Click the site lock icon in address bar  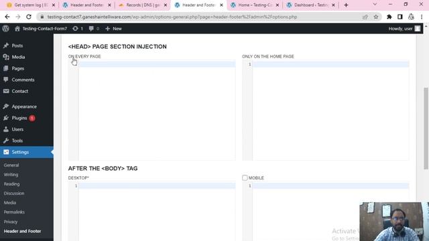point(42,17)
